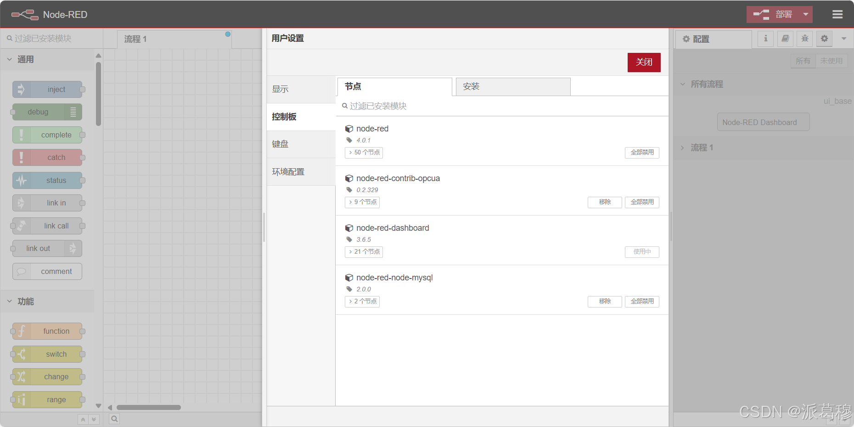Click the canvas horizontal scrollbar thumb
This screenshot has height=427, width=854.
click(149, 407)
